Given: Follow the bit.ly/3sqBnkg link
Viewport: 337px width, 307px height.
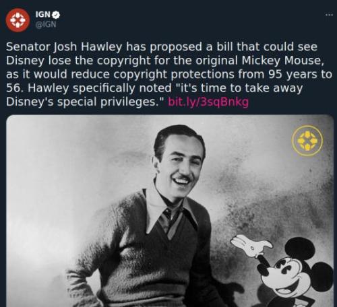Looking at the screenshot, I should point(208,102).
